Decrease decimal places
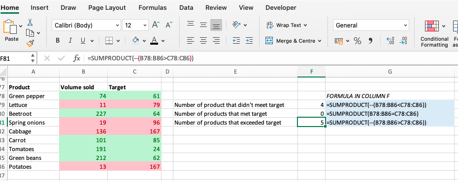 click(x=403, y=41)
